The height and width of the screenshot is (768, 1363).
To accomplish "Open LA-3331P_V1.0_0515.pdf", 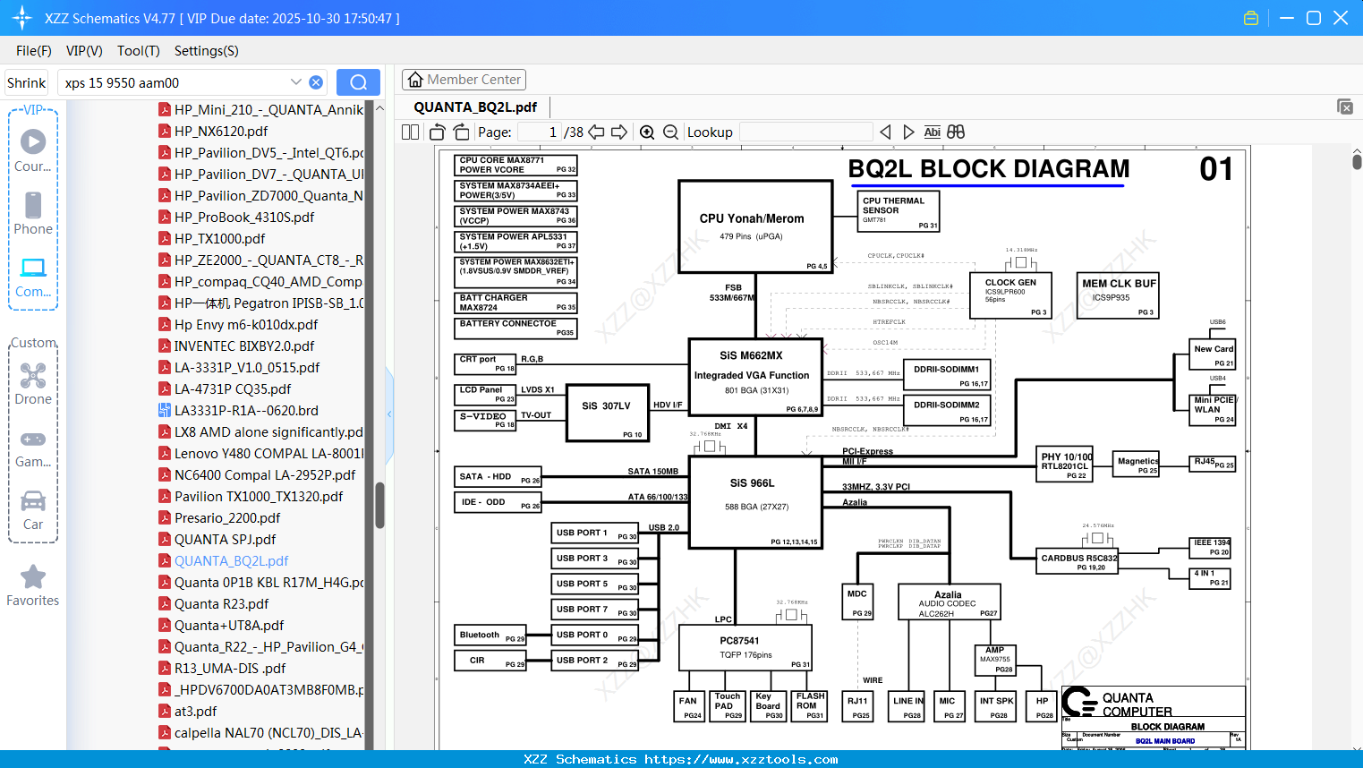I will pos(247,367).
